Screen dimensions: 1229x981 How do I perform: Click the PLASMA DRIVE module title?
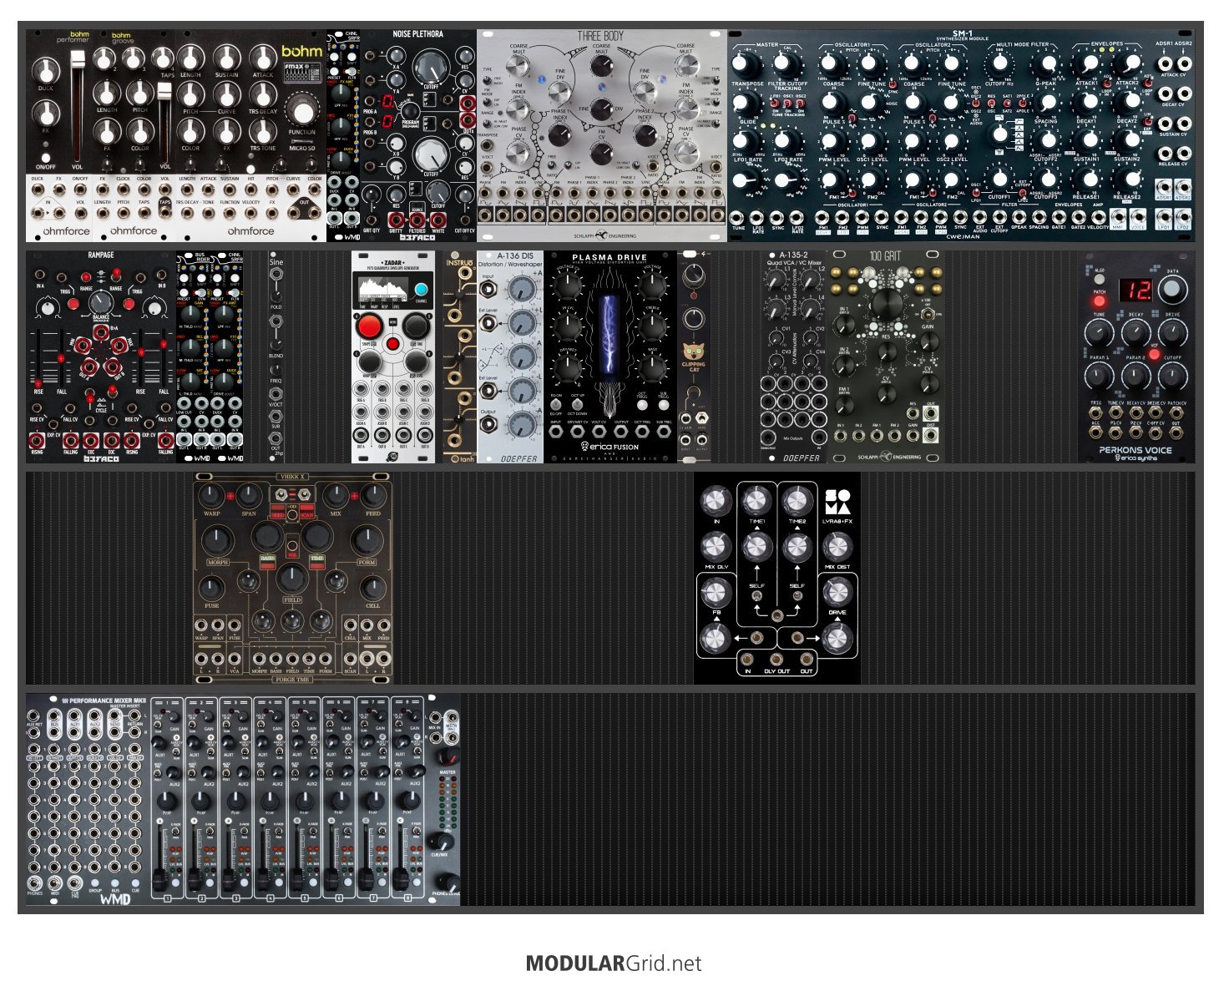coord(609,258)
